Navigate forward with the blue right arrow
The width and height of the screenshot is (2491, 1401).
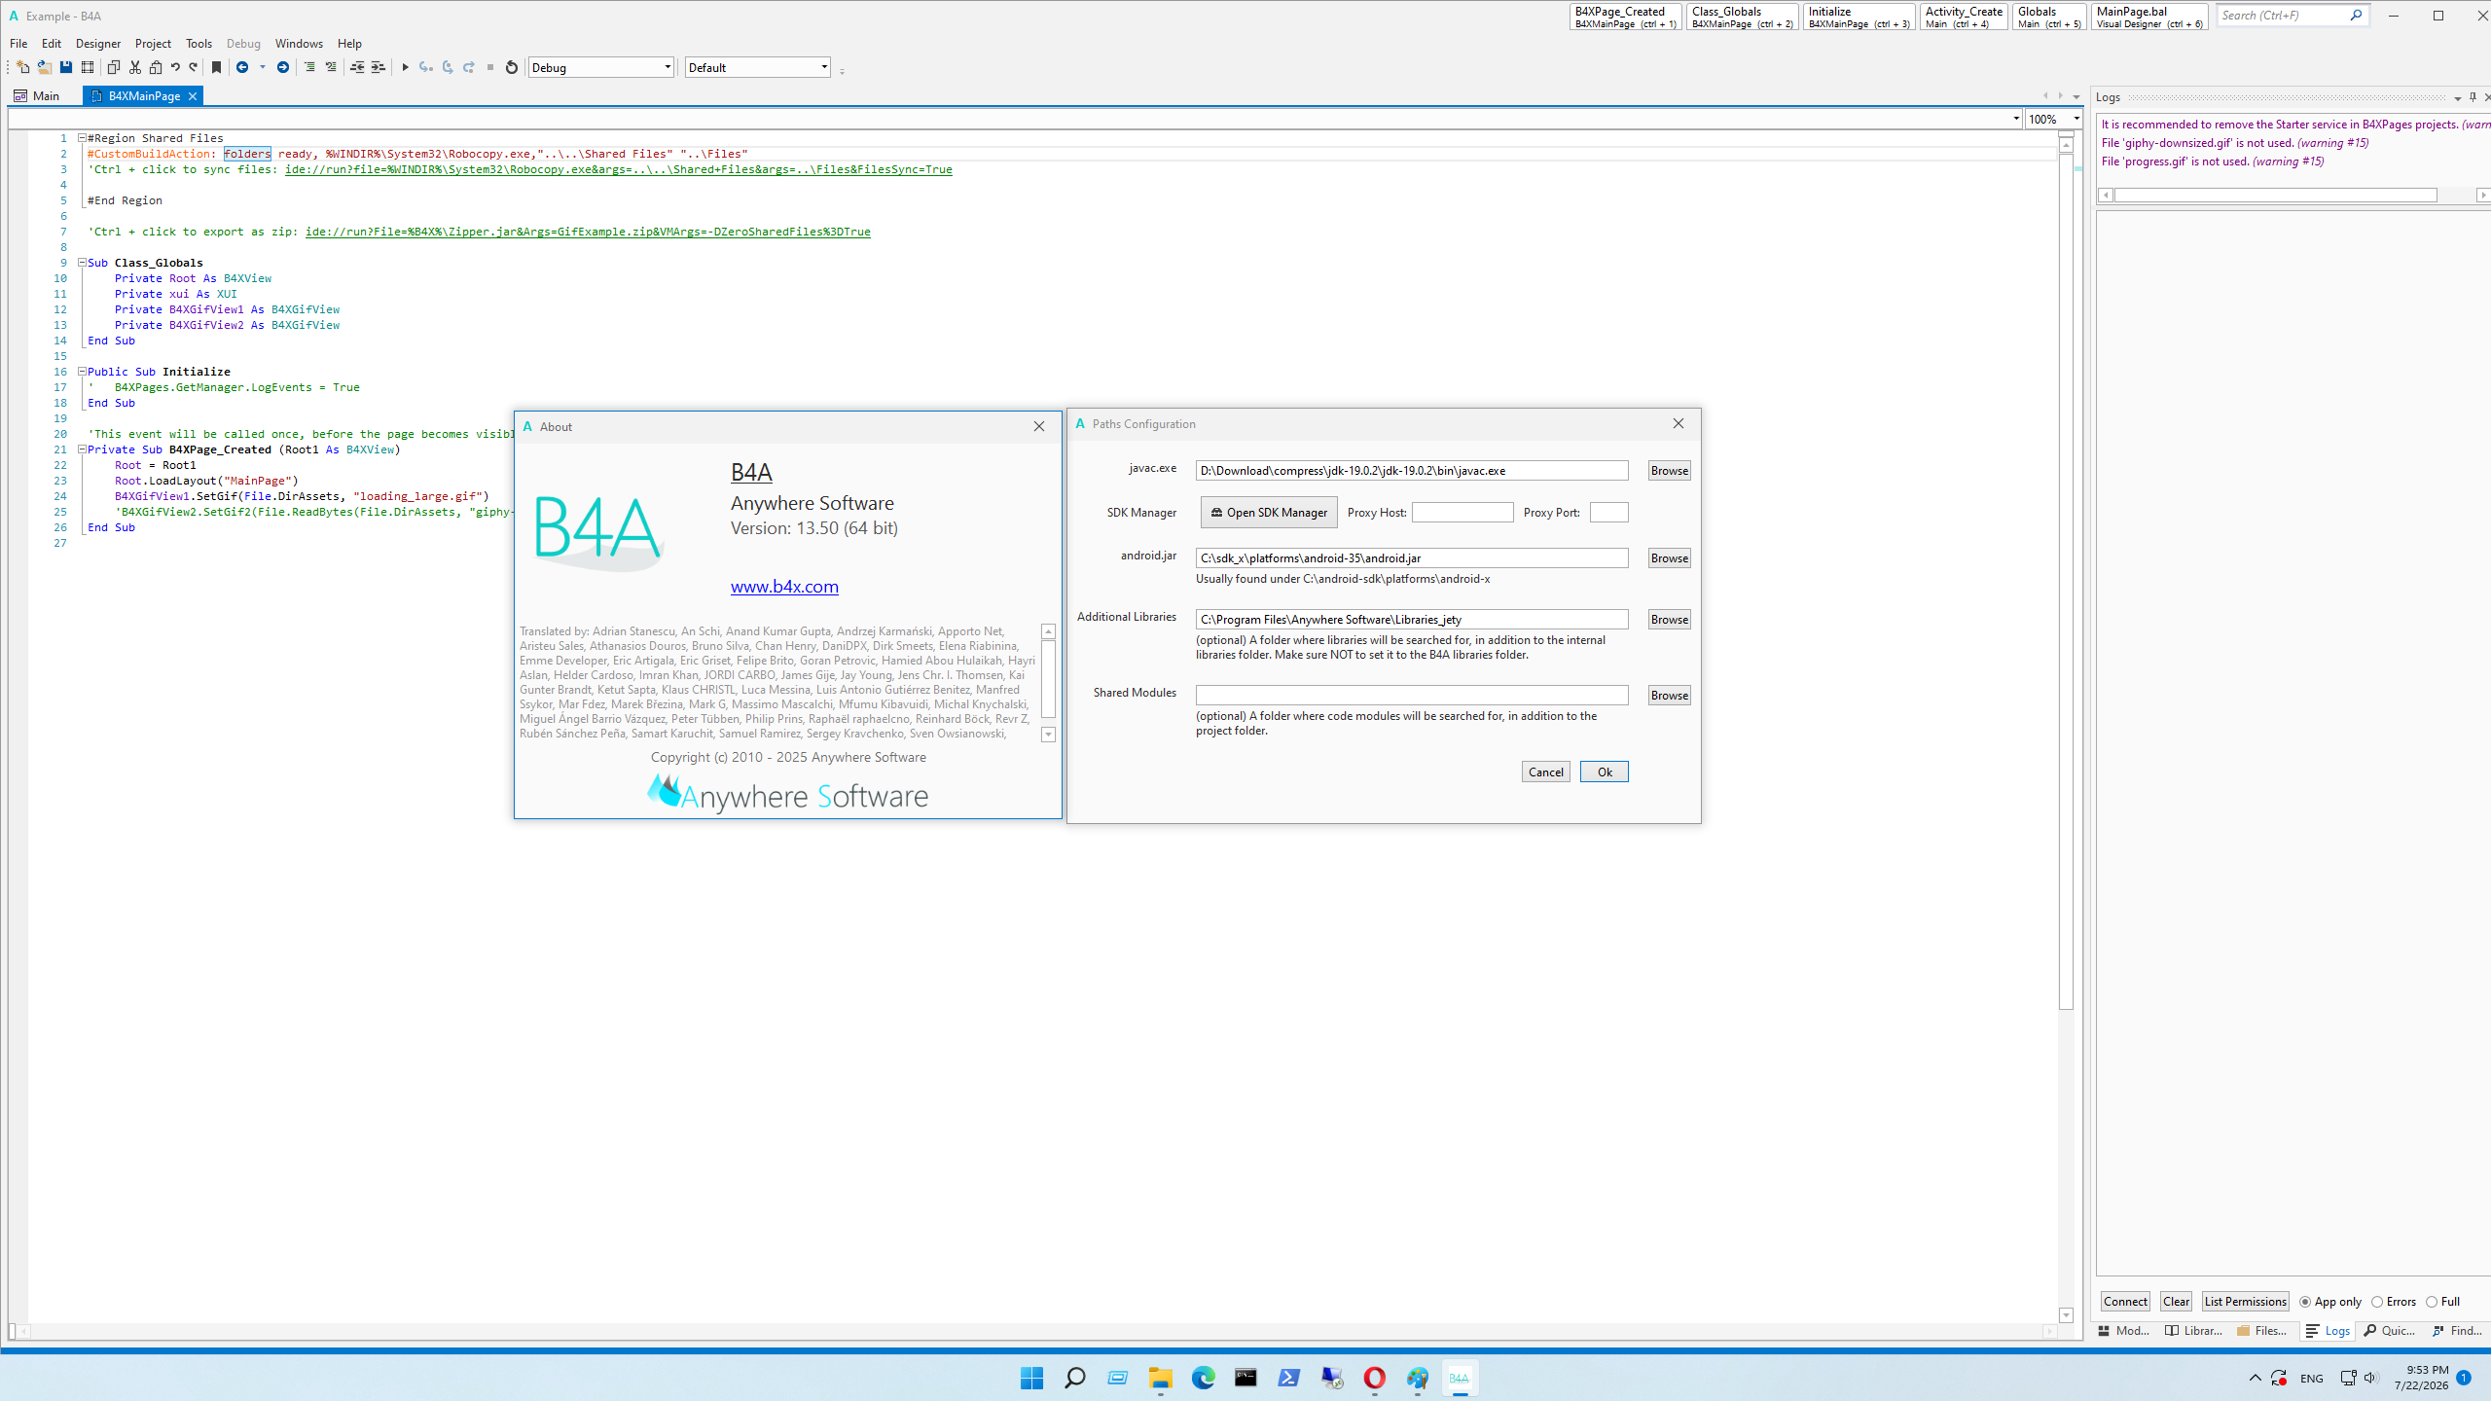coord(283,67)
